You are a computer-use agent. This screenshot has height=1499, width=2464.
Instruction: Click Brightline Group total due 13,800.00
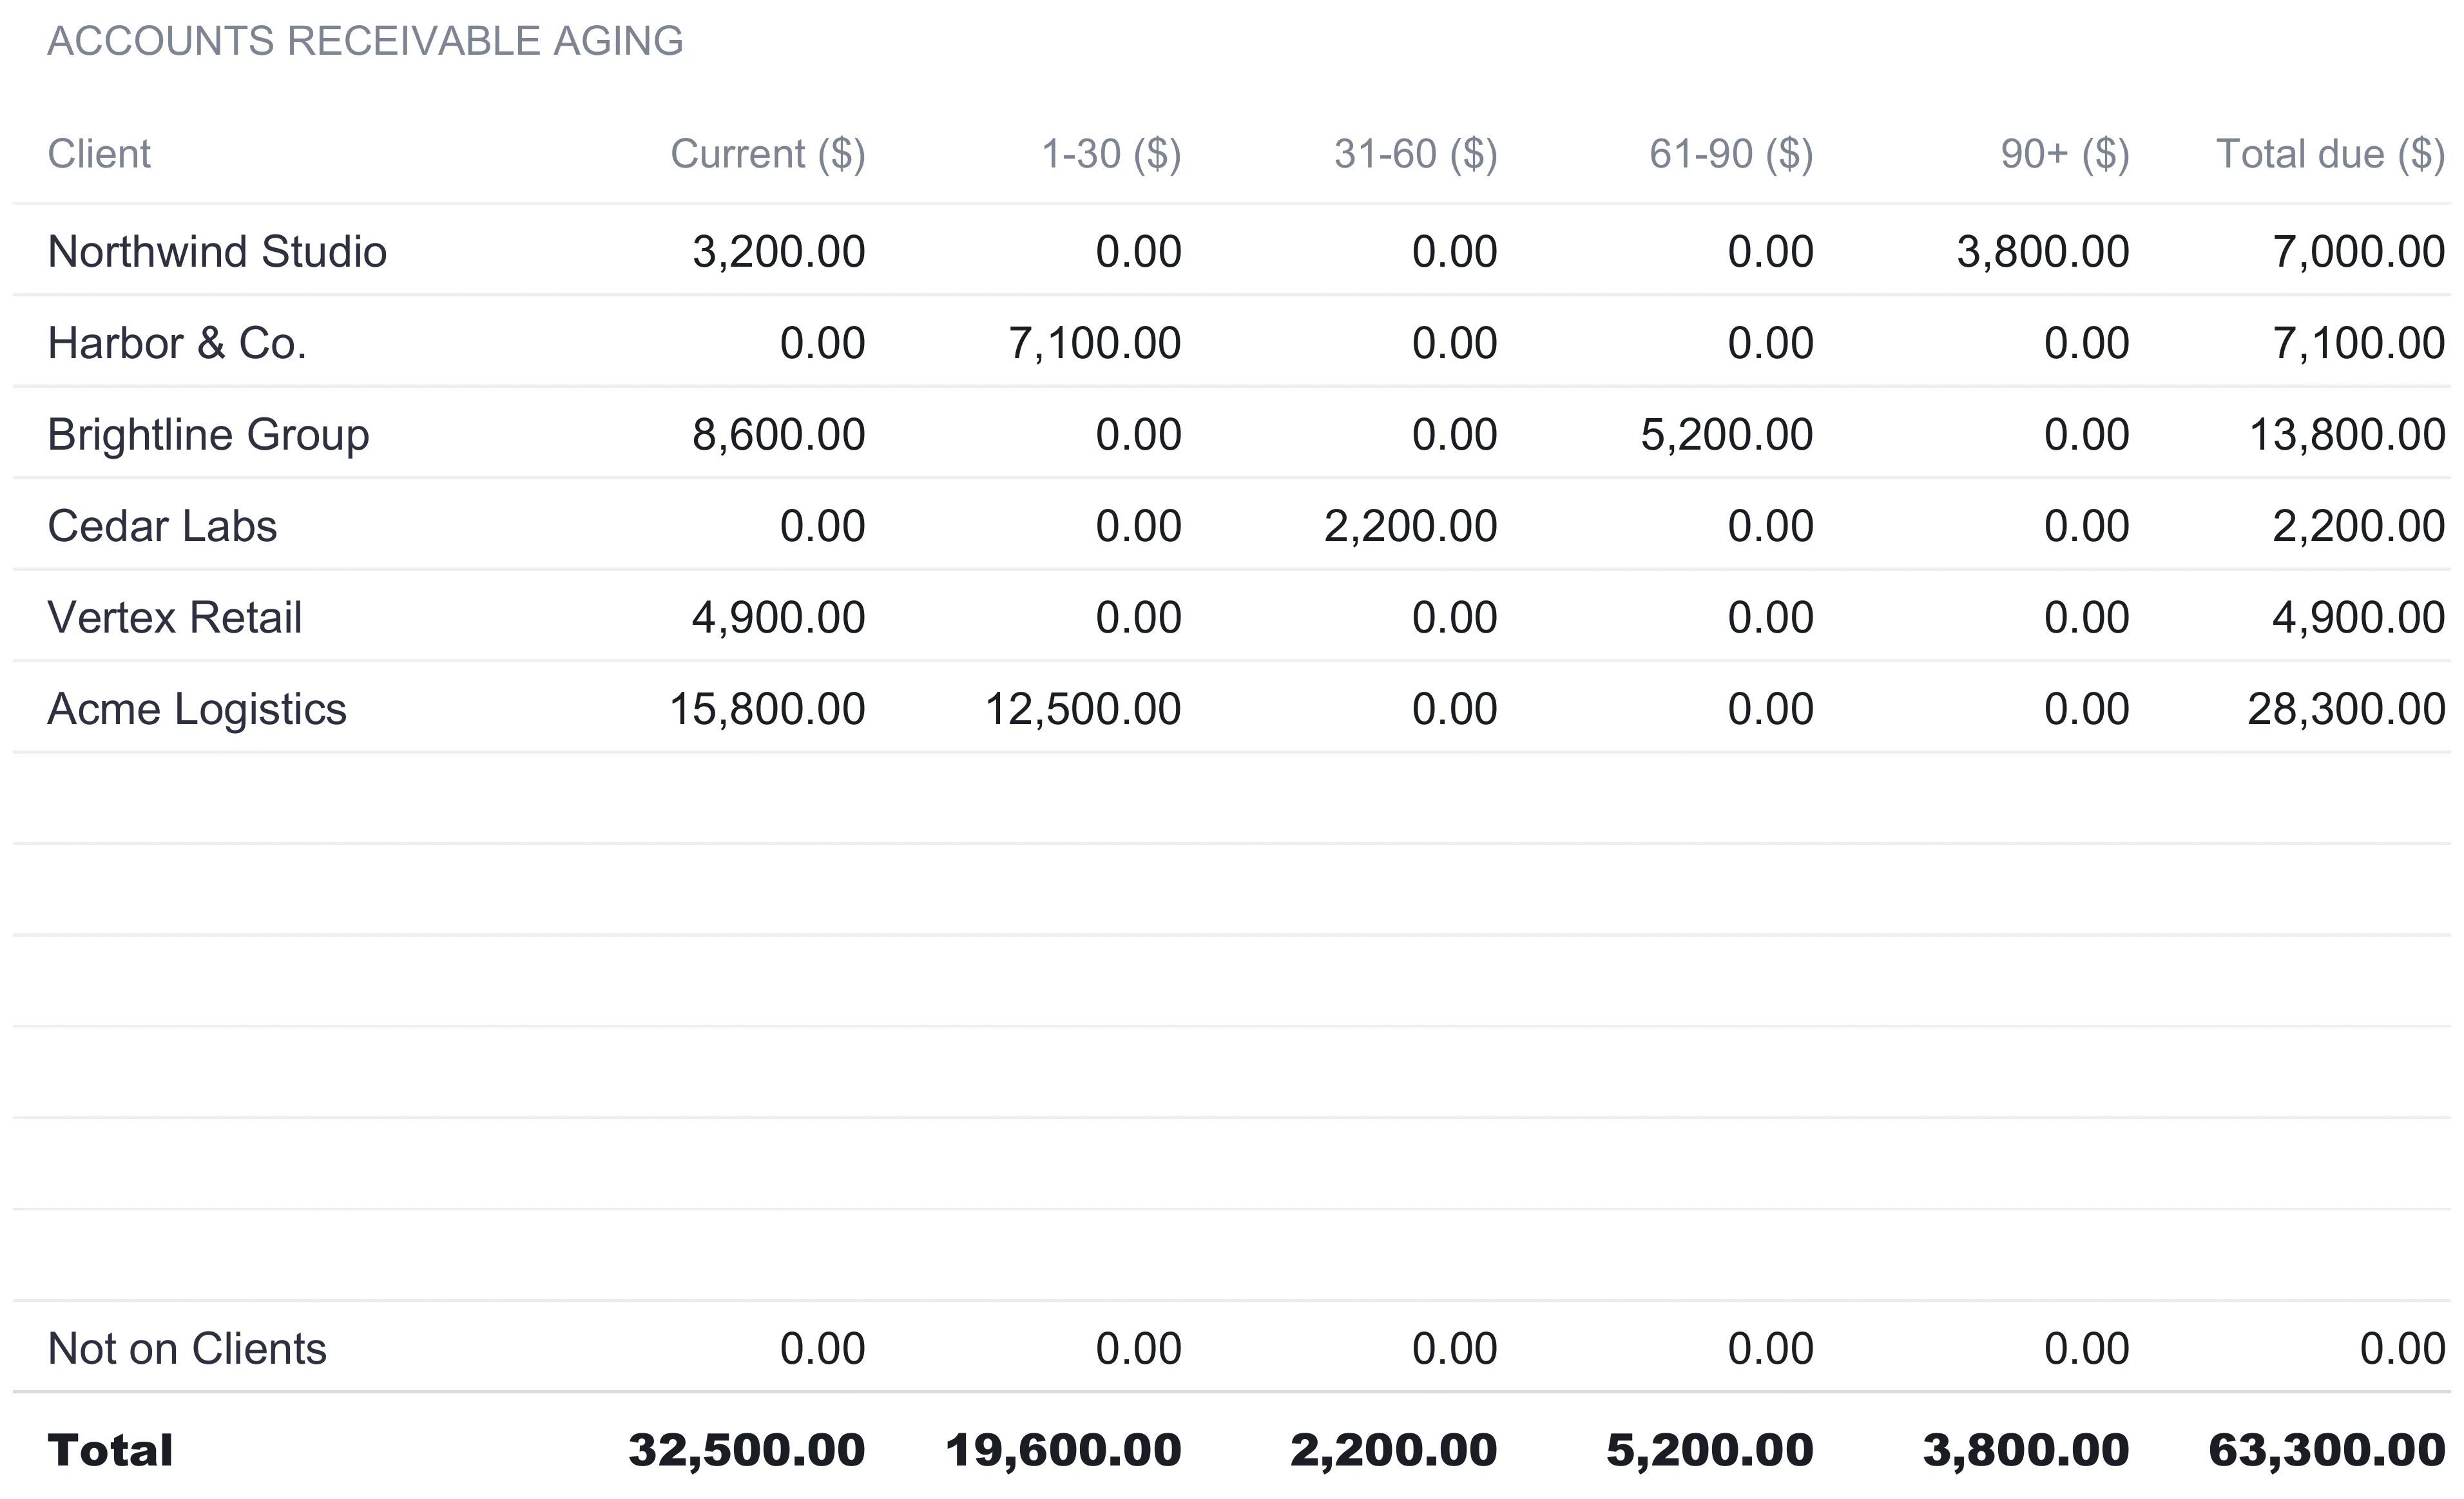click(2347, 435)
